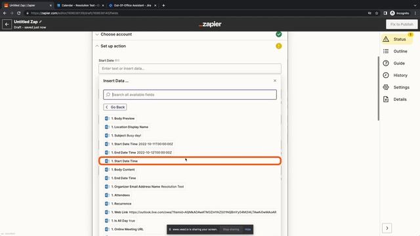Open the History clock icon

tap(386, 75)
